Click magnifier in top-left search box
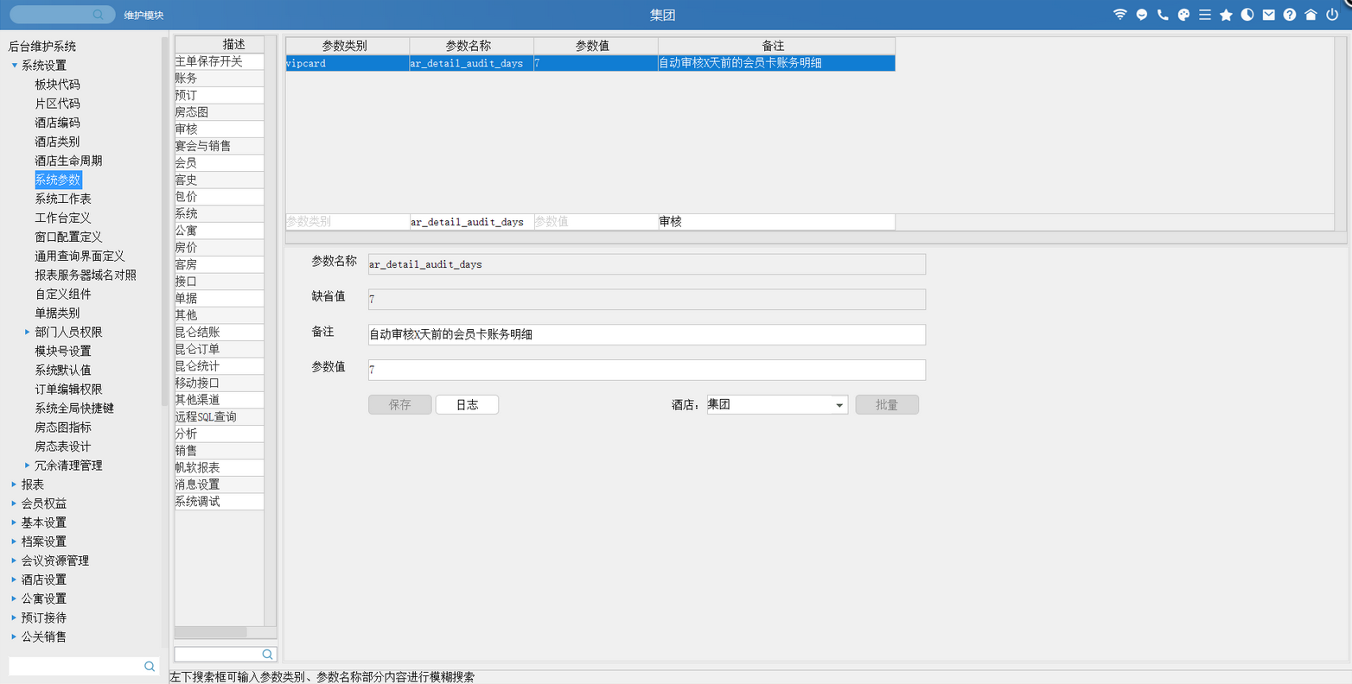Image resolution: width=1352 pixels, height=684 pixels. [98, 15]
